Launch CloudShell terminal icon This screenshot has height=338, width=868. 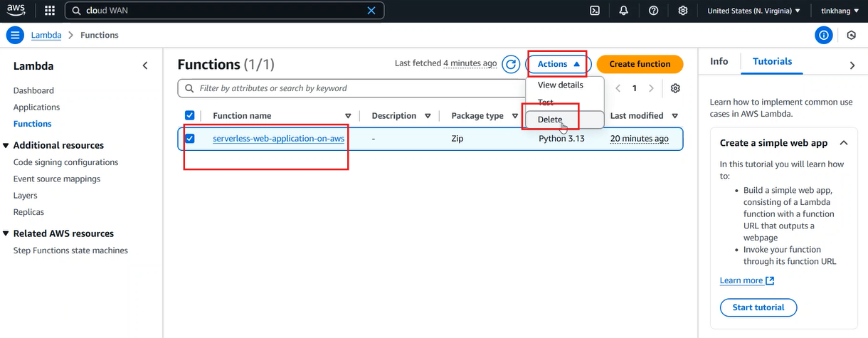click(x=595, y=11)
